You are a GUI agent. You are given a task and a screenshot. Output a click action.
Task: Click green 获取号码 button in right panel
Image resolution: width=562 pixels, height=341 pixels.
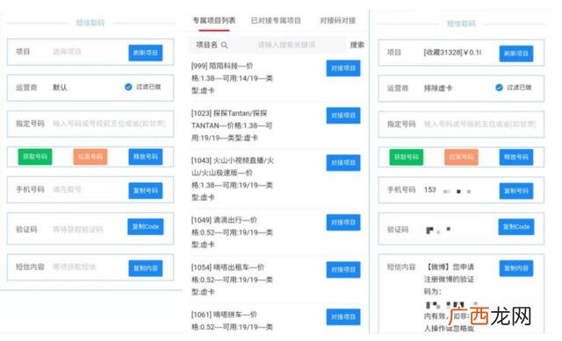point(406,157)
